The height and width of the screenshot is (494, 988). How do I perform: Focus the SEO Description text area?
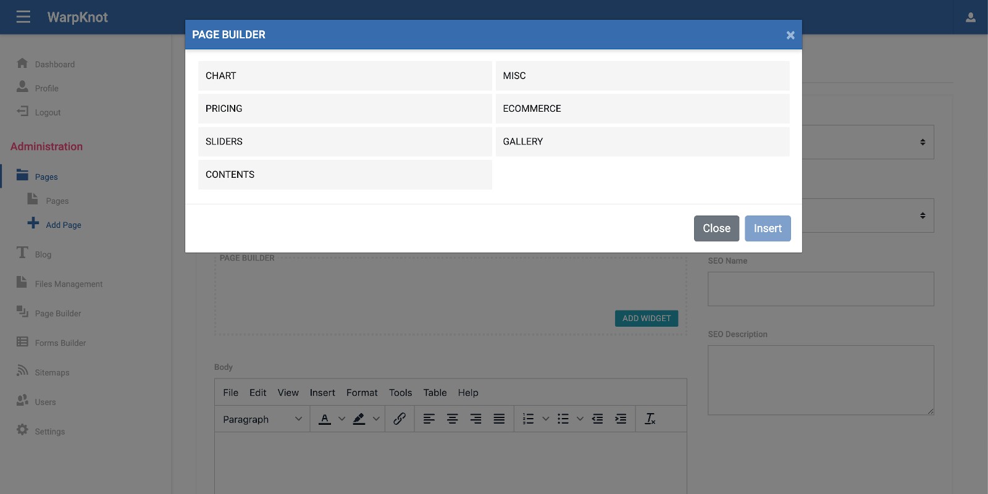click(821, 380)
